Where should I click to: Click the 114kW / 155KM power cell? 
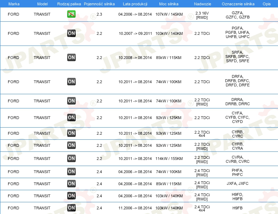pos(169,159)
